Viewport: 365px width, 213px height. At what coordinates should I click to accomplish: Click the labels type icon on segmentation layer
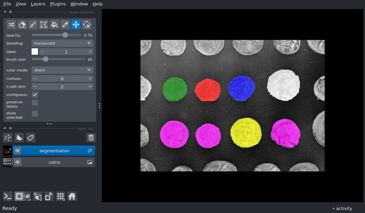(90, 151)
